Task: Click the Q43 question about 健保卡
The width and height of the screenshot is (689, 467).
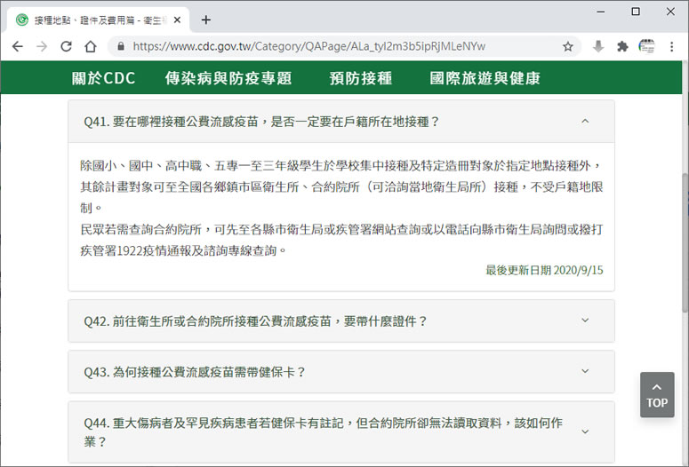Action: pyautogui.click(x=195, y=372)
